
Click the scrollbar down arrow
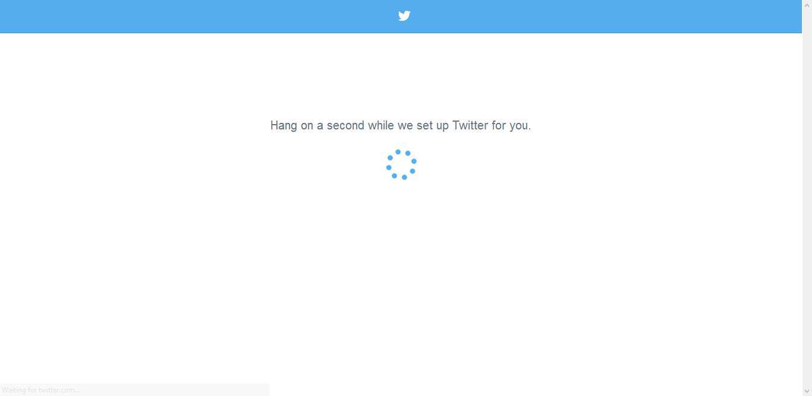point(807,391)
